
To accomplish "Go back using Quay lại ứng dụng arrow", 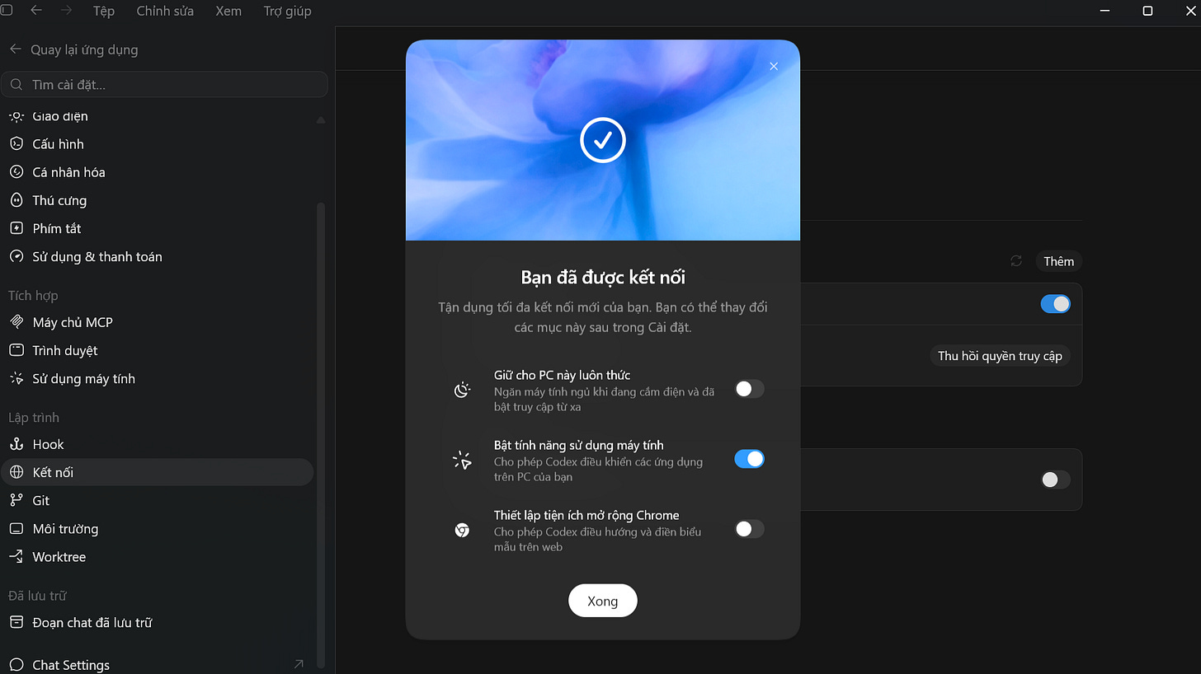I will [x=15, y=49].
